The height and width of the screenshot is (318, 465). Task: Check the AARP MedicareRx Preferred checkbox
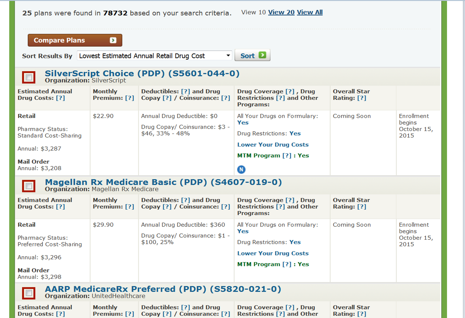[x=29, y=293]
